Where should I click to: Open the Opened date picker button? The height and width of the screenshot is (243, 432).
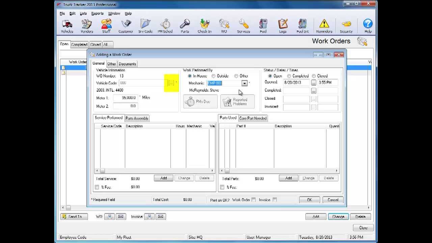click(314, 83)
